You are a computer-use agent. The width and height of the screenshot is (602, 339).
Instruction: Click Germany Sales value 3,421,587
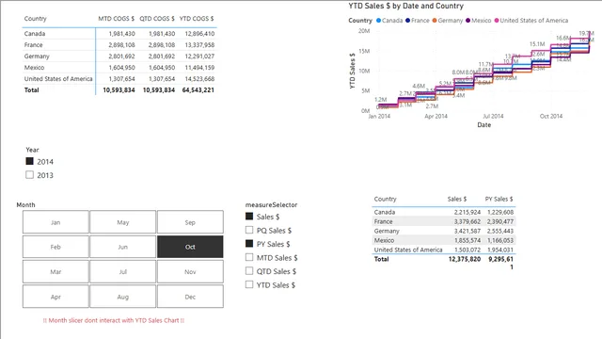(467, 231)
